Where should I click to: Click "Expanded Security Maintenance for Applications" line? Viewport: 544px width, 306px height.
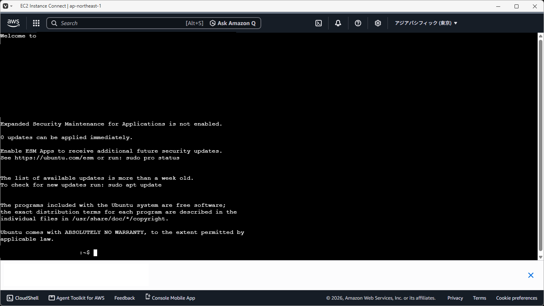pyautogui.click(x=112, y=124)
